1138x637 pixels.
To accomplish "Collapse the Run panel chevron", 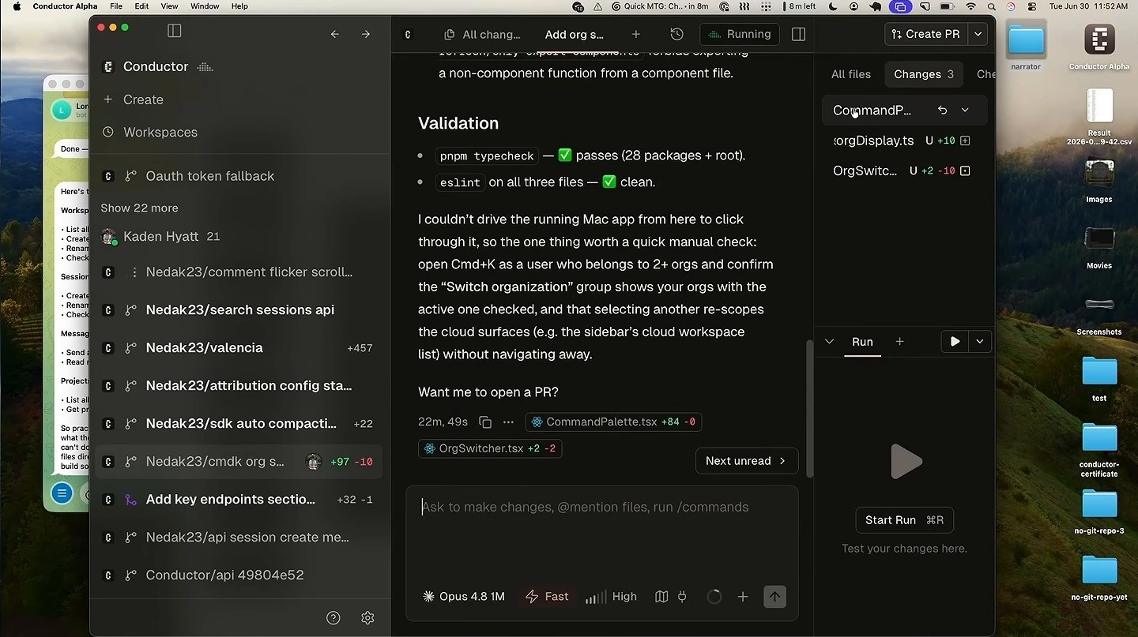I will click(x=829, y=342).
